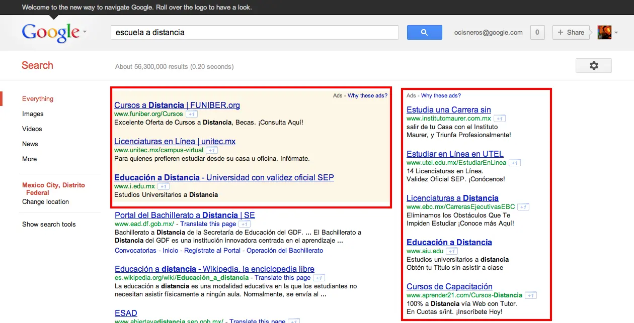The image size is (634, 323).
Task: Click the blue search magnifying glass button
Action: pyautogui.click(x=424, y=32)
